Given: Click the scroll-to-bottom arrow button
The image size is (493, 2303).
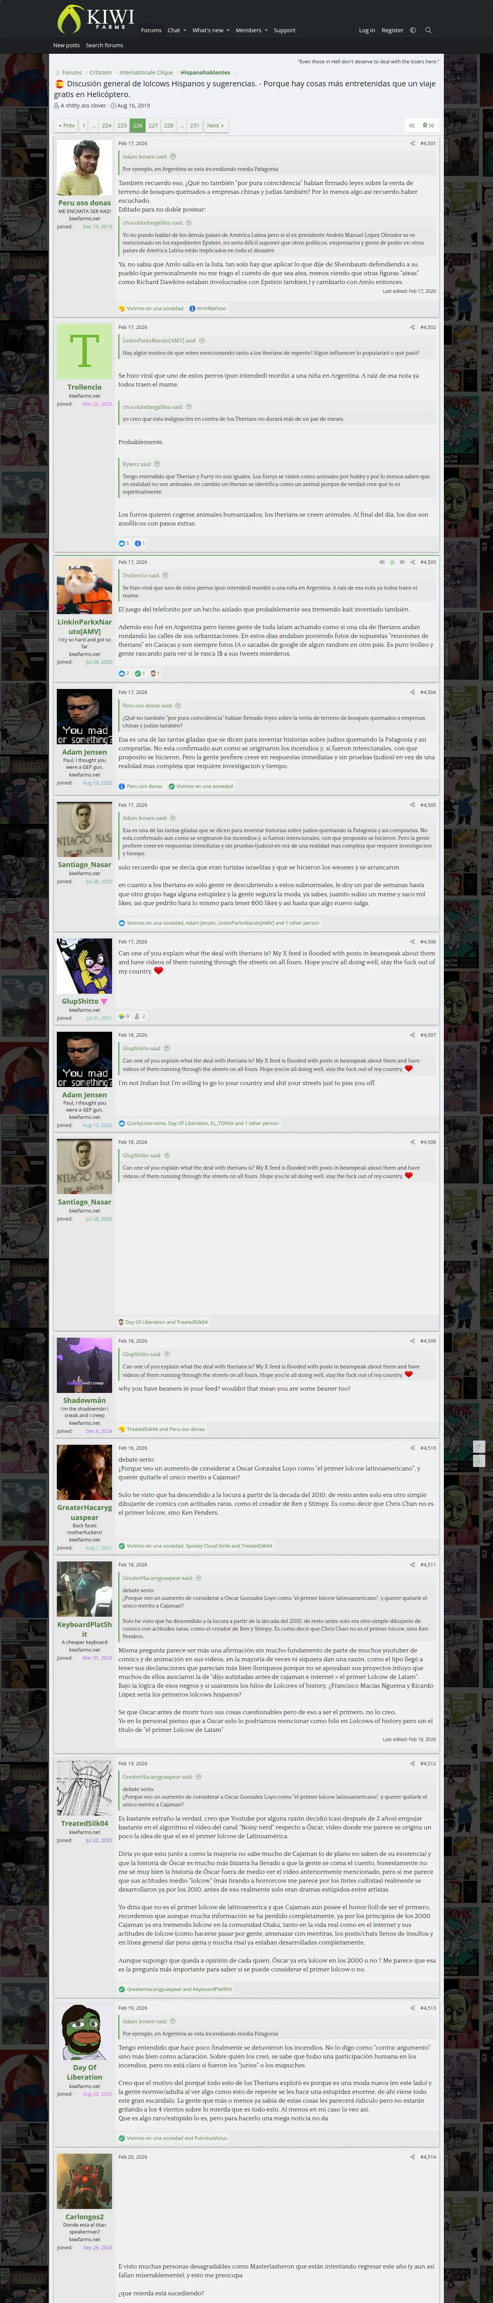Looking at the screenshot, I should (x=479, y=1460).
